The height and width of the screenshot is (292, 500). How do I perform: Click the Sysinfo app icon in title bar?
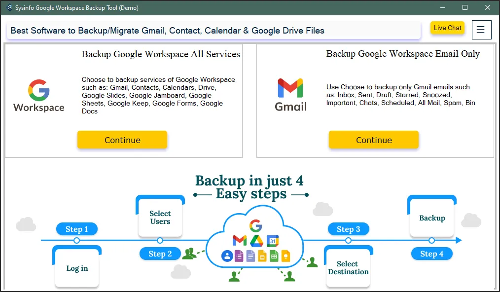pyautogui.click(x=9, y=8)
